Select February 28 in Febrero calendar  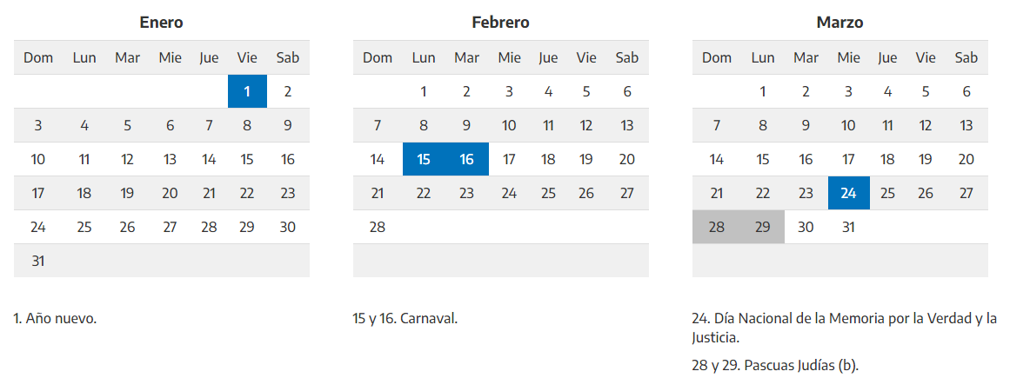378,227
